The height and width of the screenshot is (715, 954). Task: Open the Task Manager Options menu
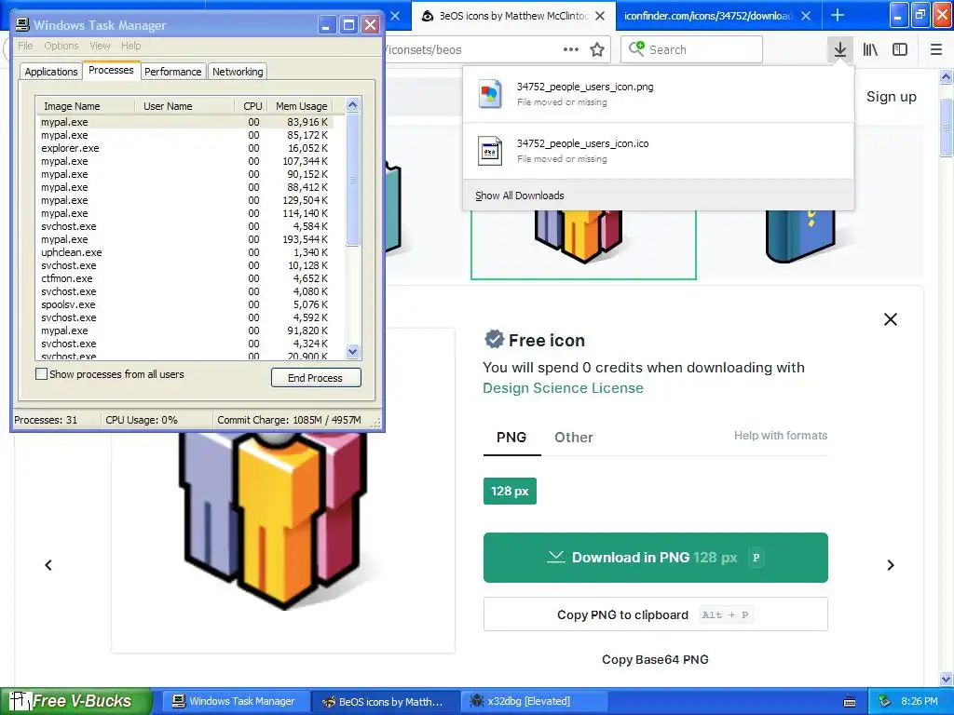[61, 46]
